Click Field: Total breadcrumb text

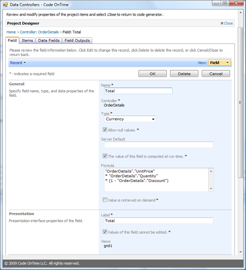click(72, 32)
